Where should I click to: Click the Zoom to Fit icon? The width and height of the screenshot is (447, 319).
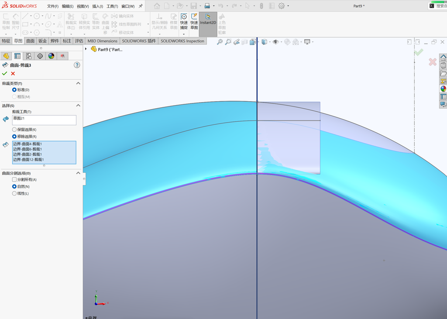pyautogui.click(x=220, y=42)
